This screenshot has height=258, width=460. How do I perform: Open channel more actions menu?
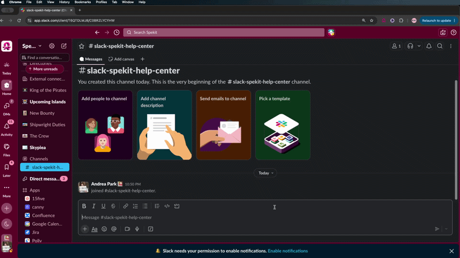click(451, 46)
